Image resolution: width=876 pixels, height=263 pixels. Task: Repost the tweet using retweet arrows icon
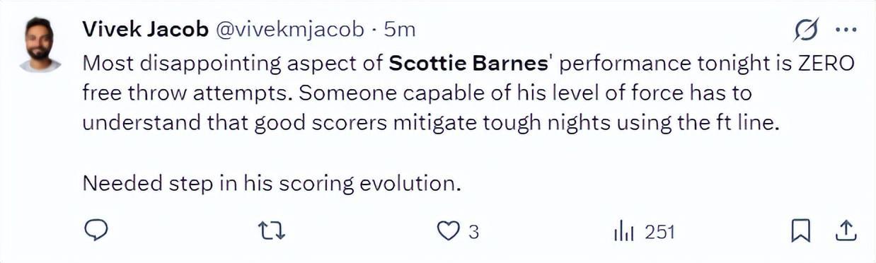[271, 231]
